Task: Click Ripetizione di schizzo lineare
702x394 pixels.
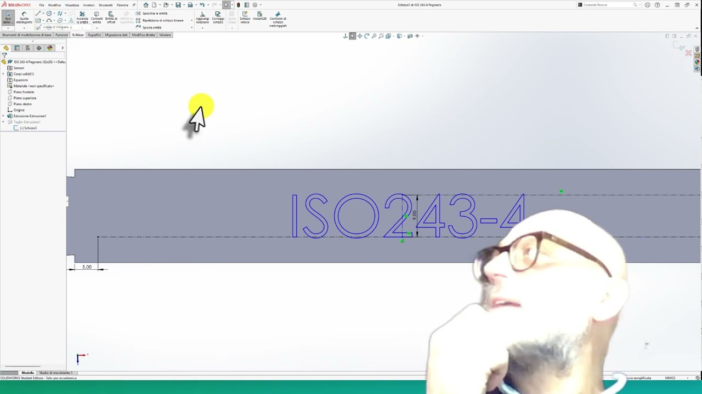Action: click(160, 20)
